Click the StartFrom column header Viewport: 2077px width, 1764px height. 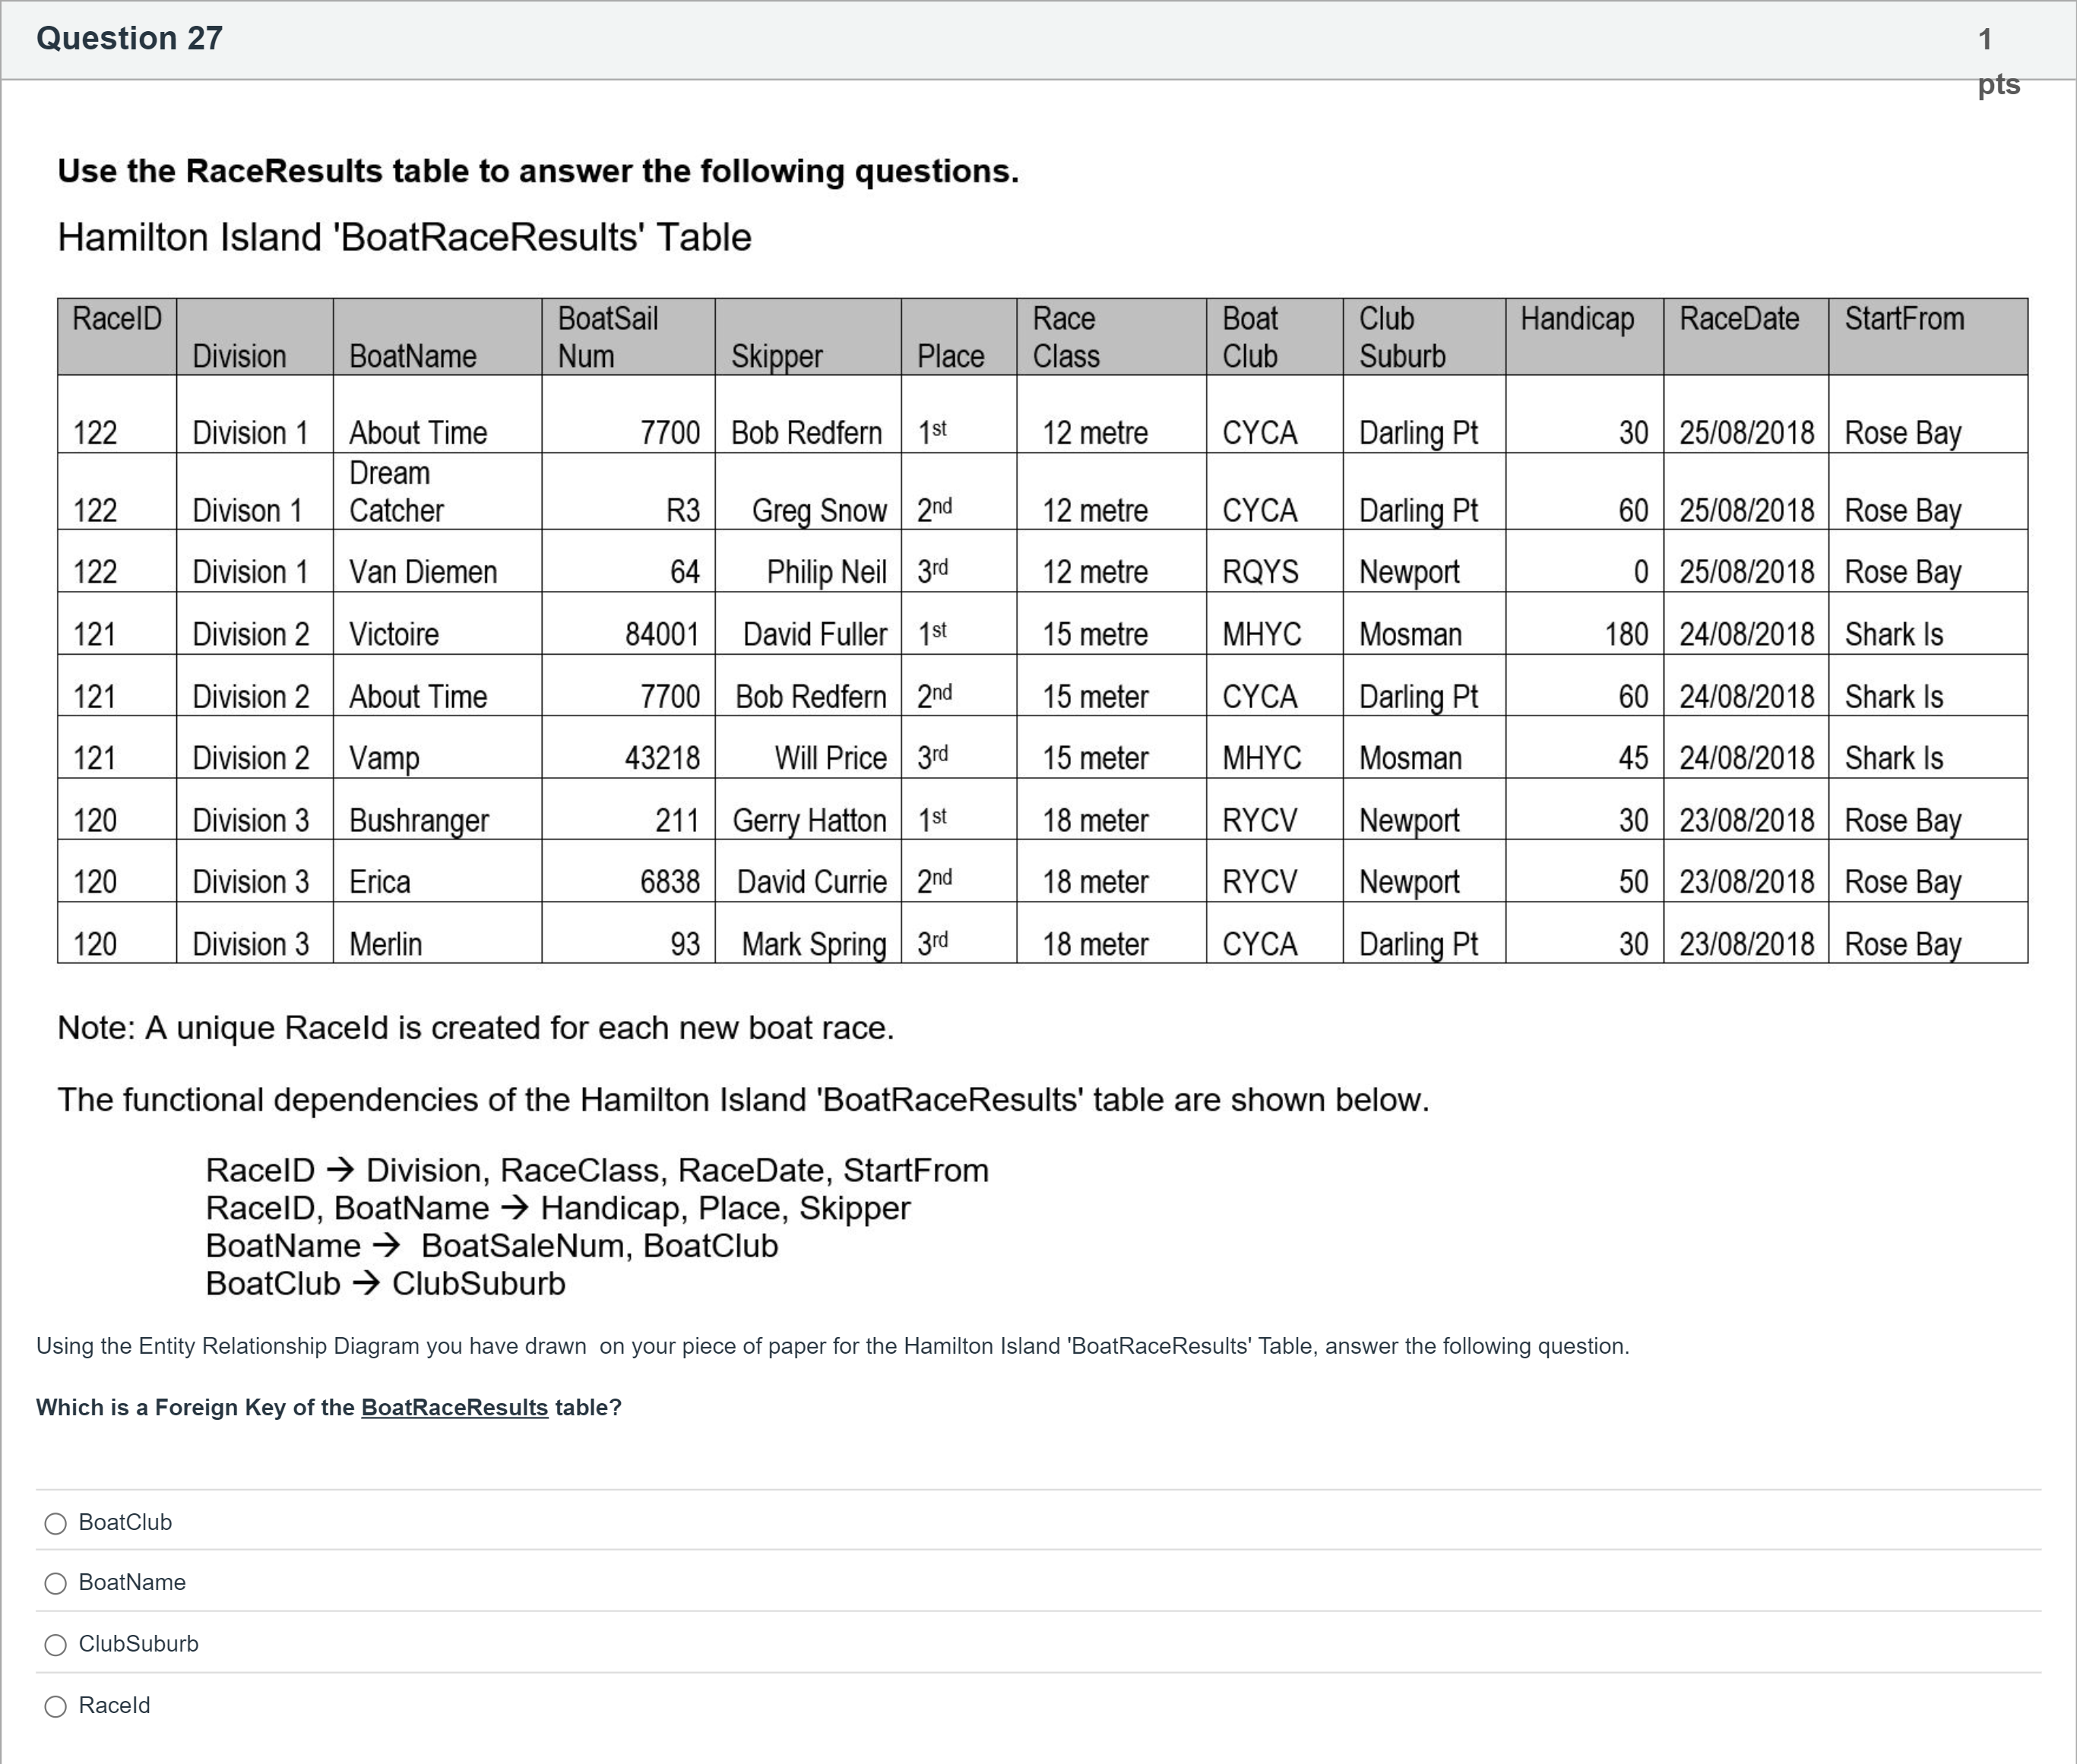tap(1904, 319)
